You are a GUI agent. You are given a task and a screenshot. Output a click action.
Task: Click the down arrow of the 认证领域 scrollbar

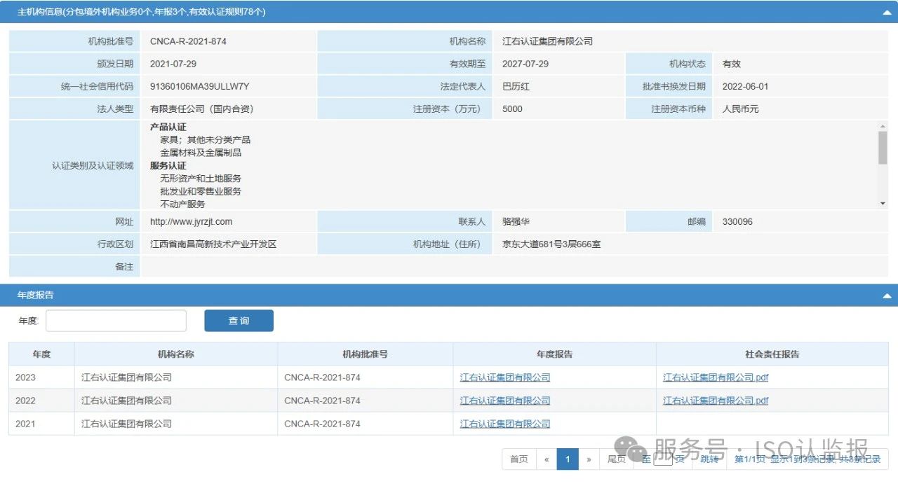point(883,203)
